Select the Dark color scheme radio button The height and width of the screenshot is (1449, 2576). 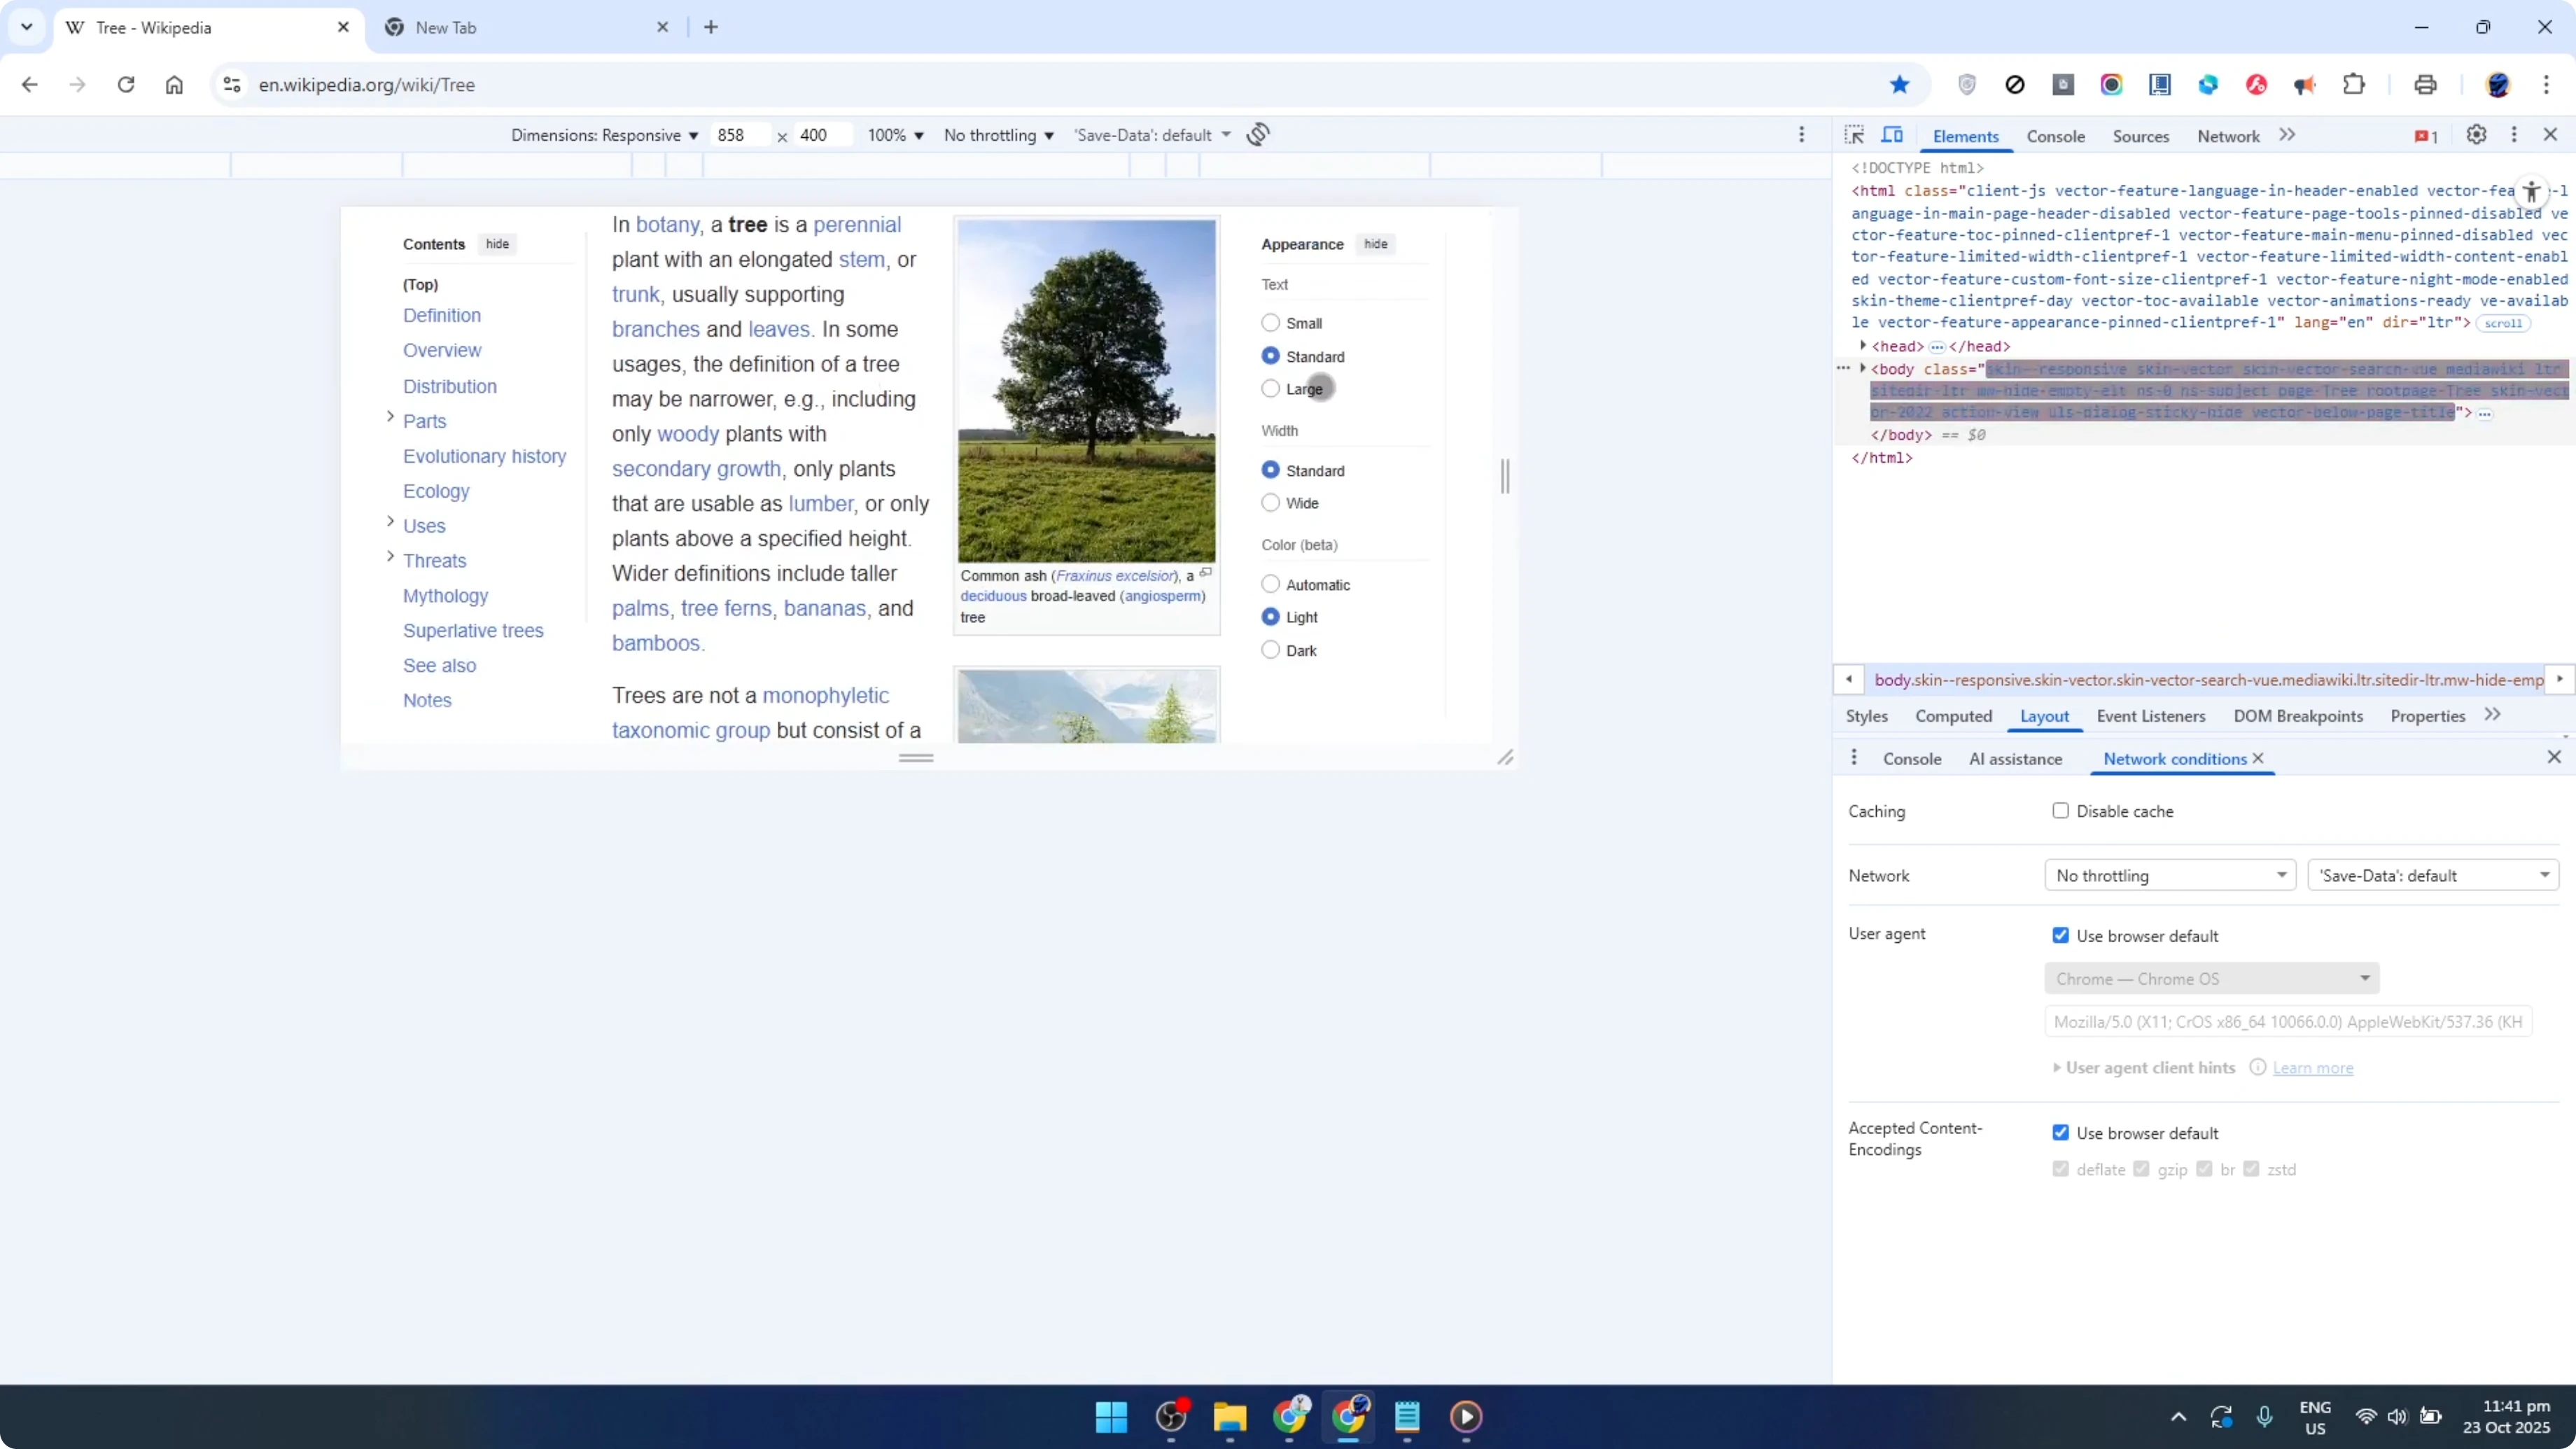(1270, 650)
